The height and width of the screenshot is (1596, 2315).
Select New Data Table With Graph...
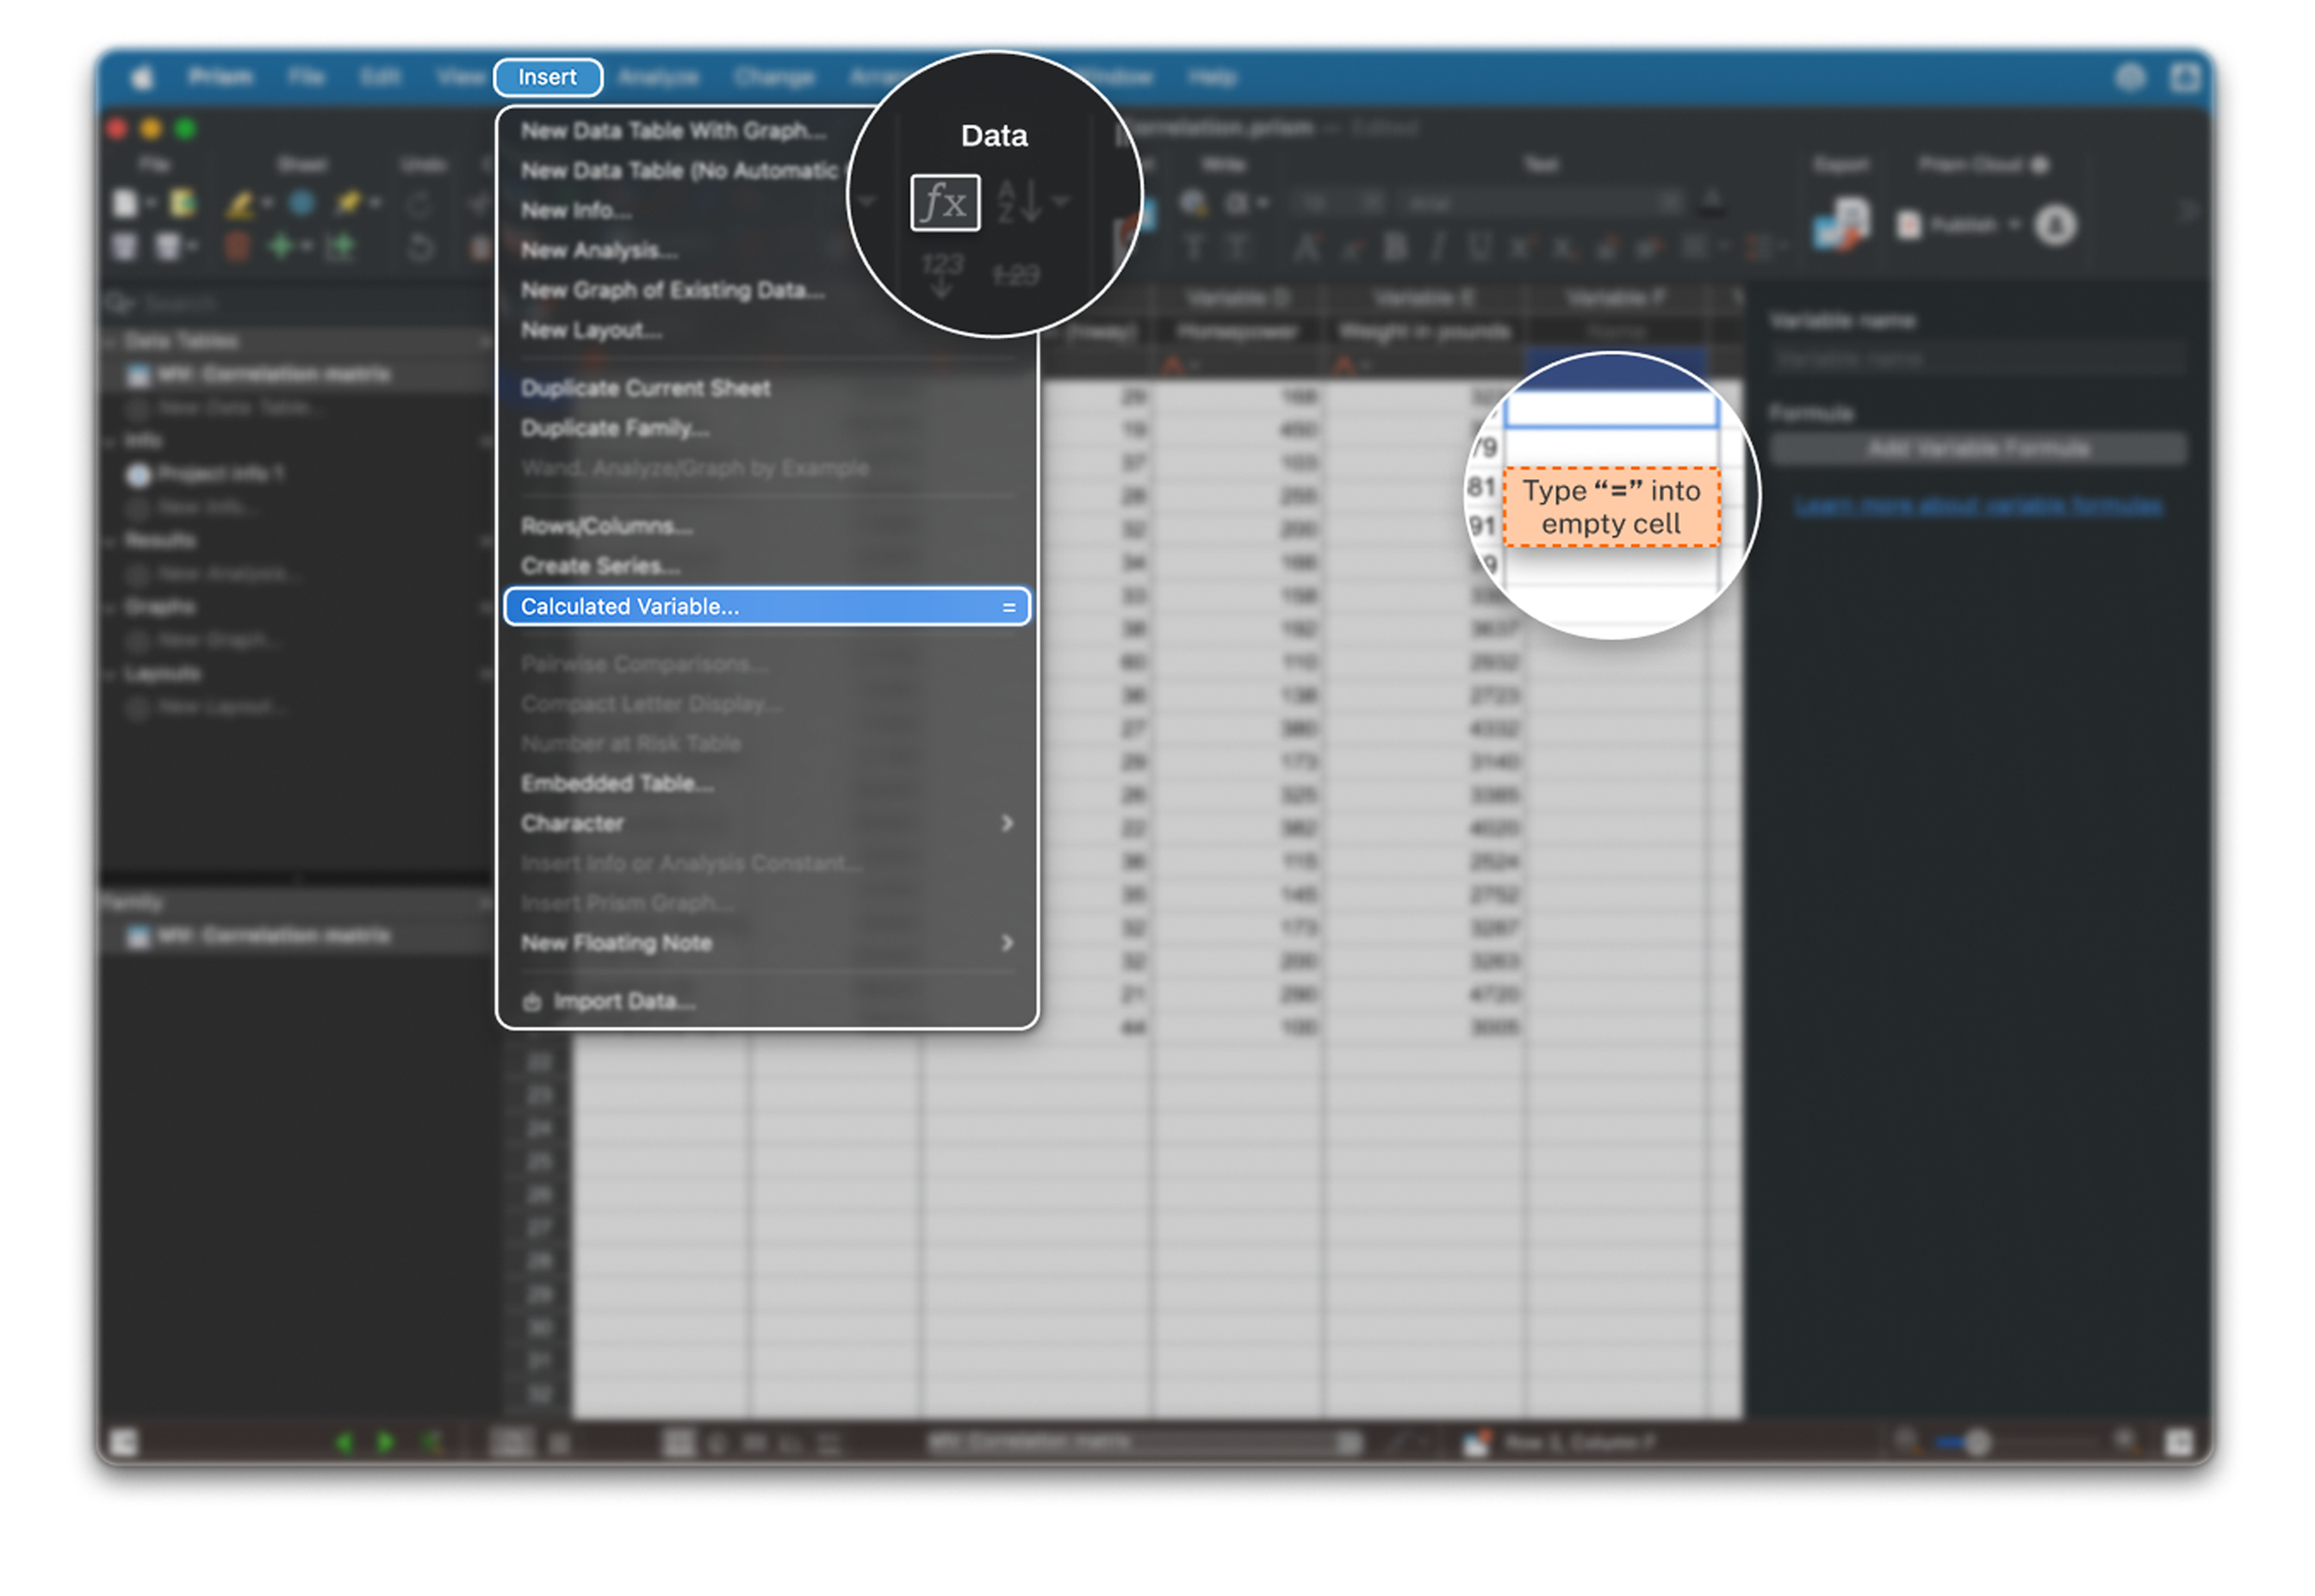point(673,131)
